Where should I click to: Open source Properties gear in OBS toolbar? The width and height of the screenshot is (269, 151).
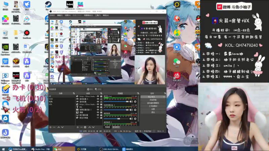[x=90, y=89]
